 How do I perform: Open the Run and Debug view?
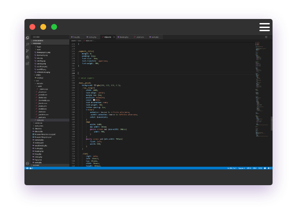click(x=28, y=57)
